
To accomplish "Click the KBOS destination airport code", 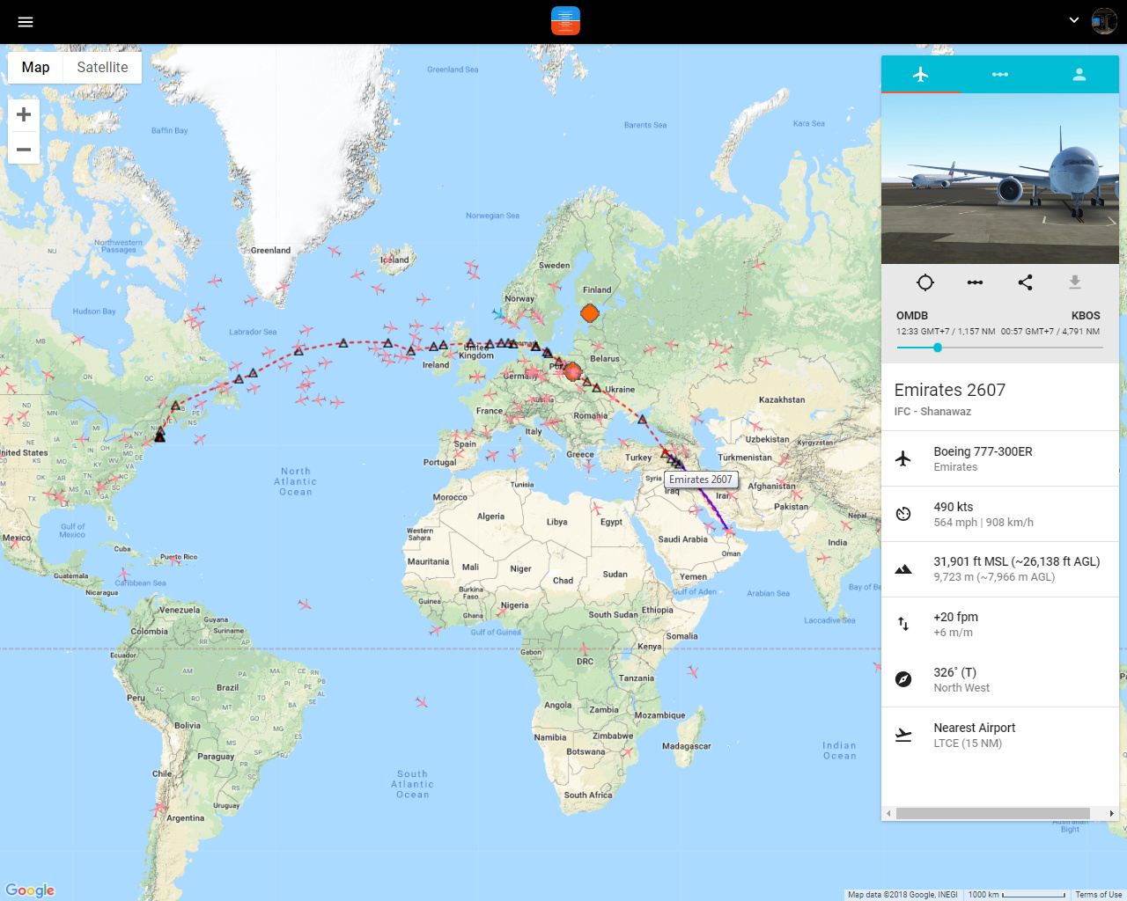I will [1086, 316].
